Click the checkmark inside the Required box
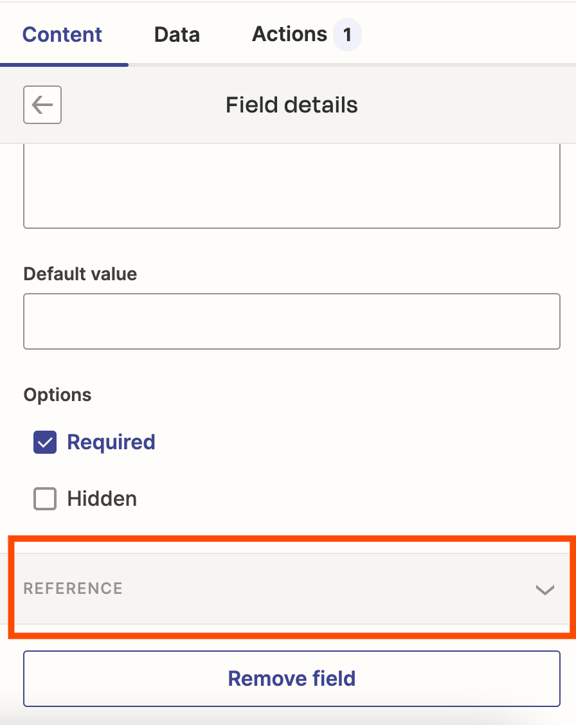This screenshot has height=725, width=576. [44, 442]
